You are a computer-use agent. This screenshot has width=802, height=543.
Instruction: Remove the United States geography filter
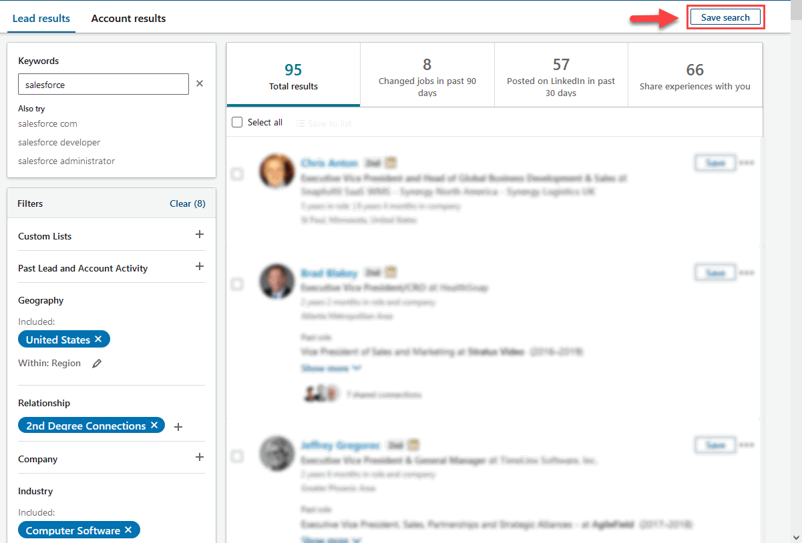tap(98, 339)
